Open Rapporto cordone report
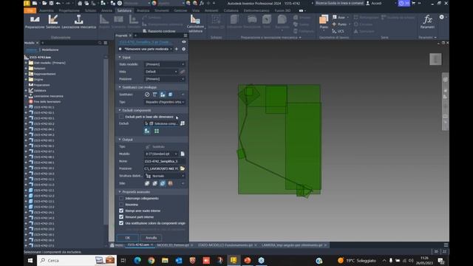 tap(159, 31)
